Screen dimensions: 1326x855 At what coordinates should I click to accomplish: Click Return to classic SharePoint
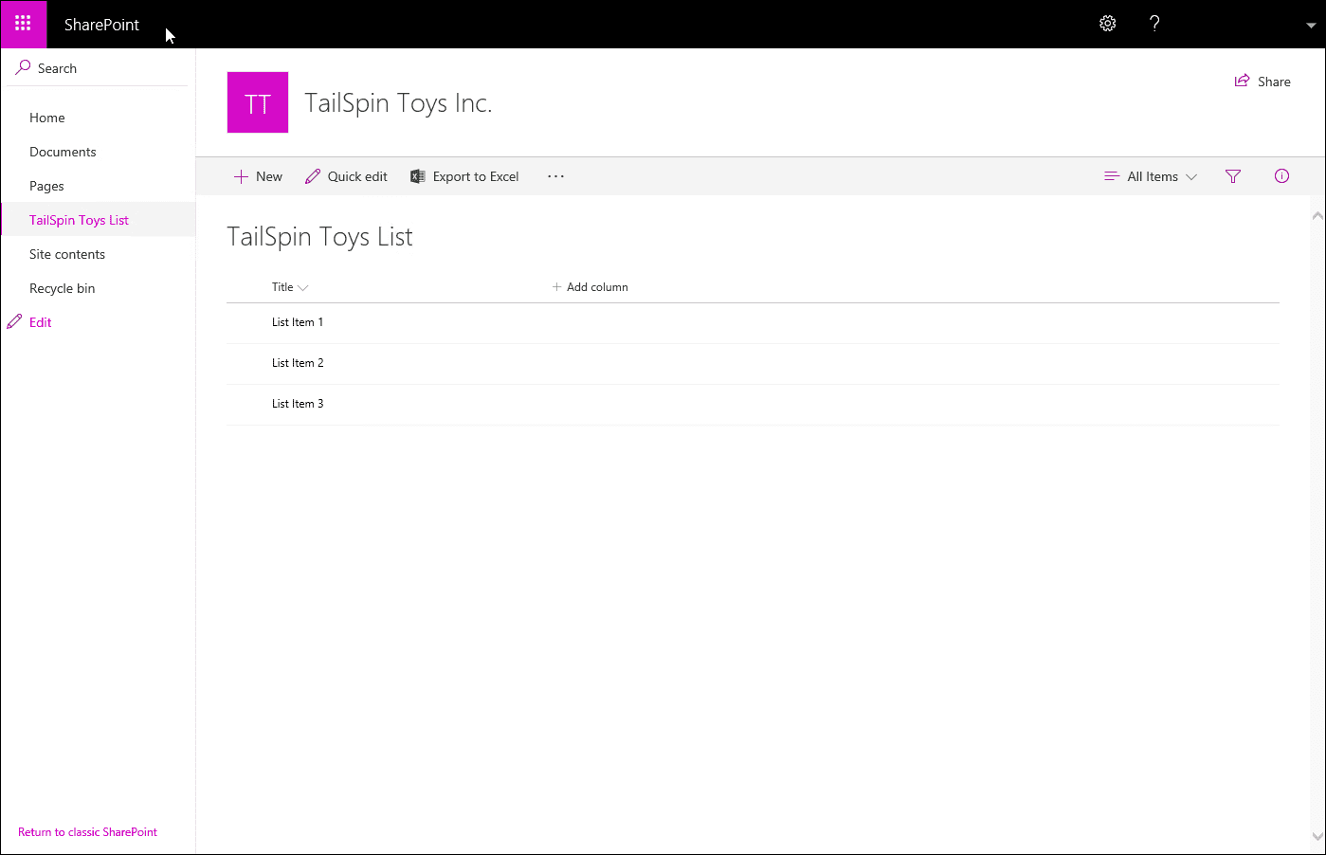coord(87,831)
